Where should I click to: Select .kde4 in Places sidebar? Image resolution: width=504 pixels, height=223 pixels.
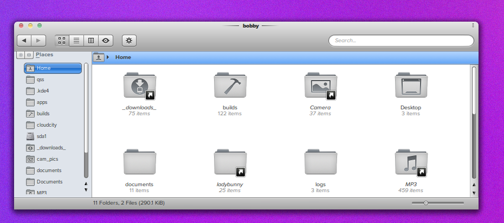click(53, 91)
